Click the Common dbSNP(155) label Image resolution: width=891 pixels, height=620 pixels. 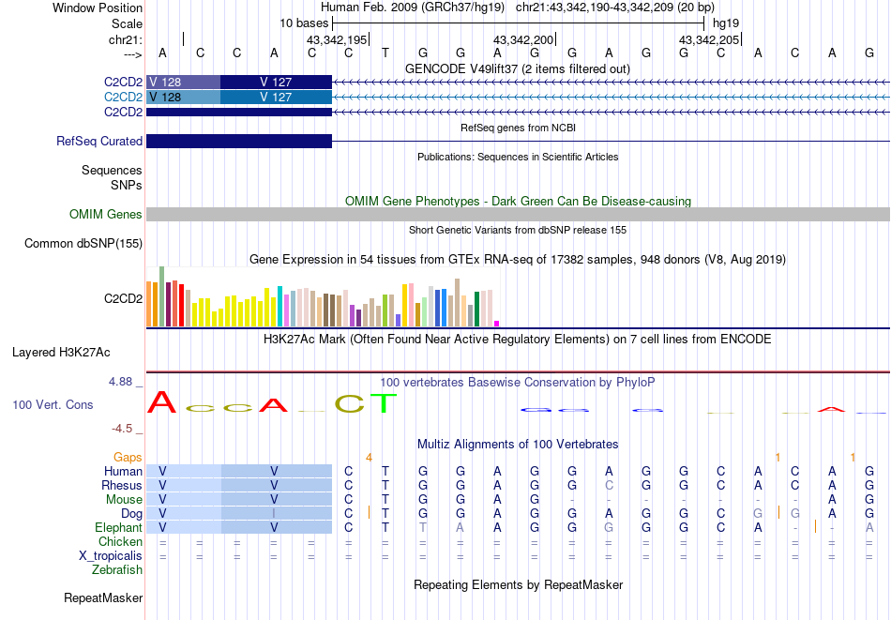pos(83,243)
